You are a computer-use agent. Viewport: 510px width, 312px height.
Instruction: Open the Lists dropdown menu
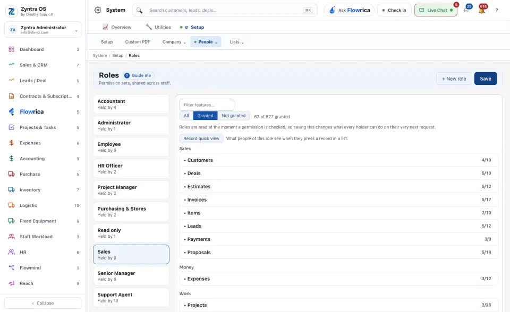236,42
